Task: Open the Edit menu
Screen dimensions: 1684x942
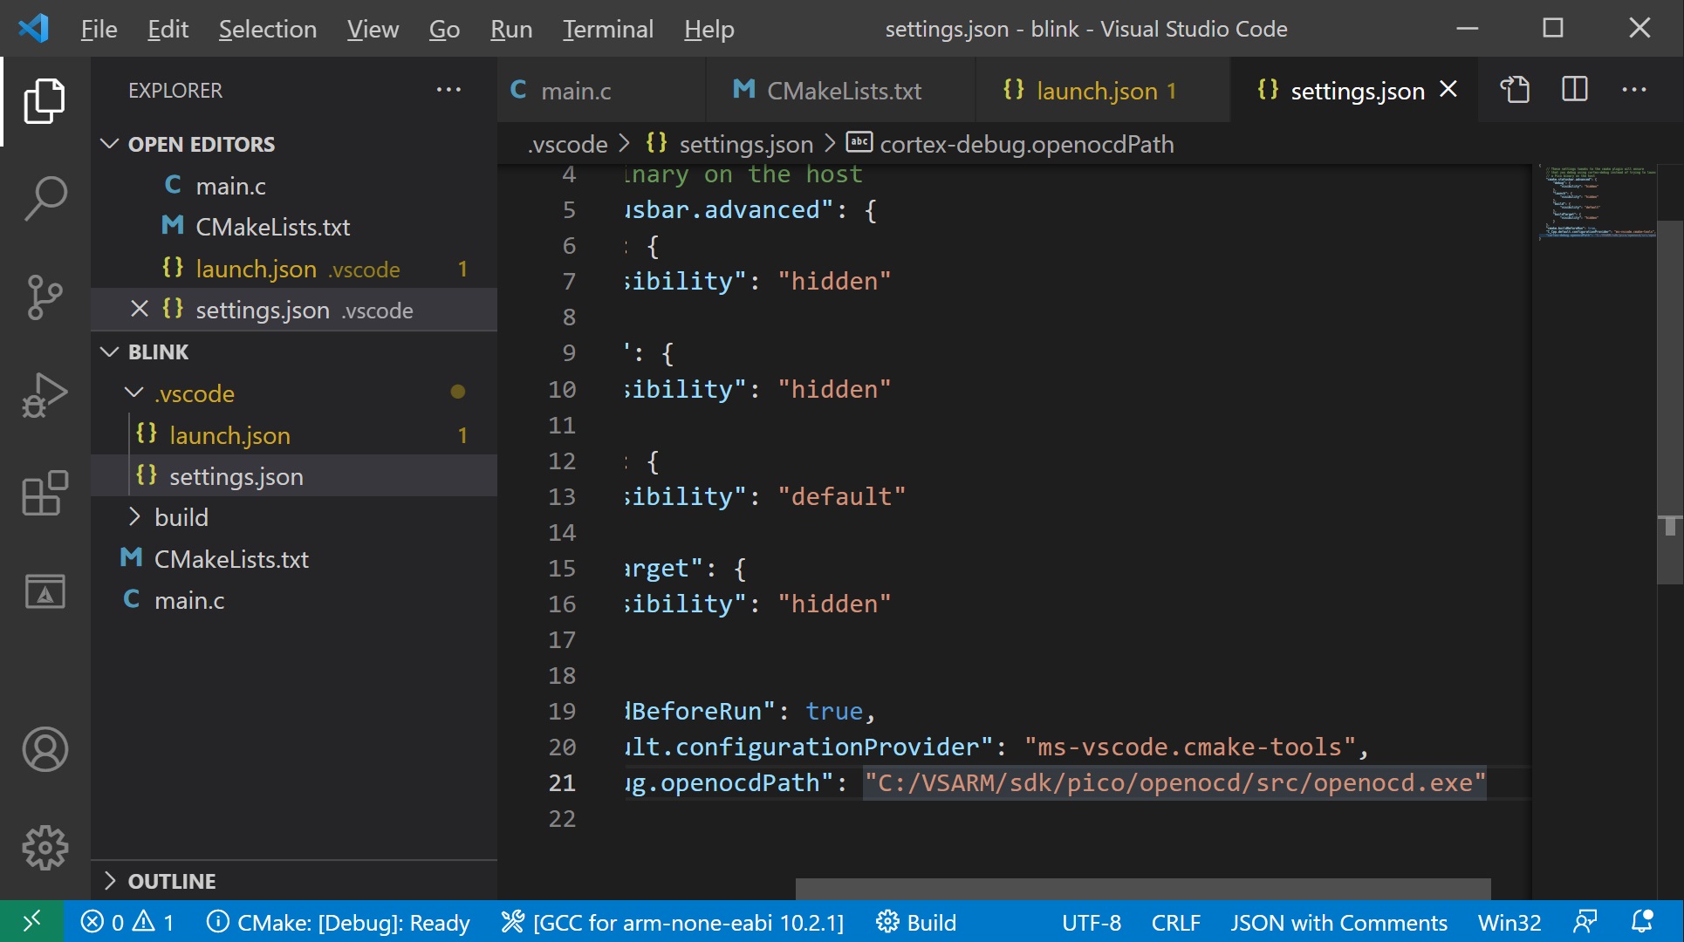Action: coord(168,29)
